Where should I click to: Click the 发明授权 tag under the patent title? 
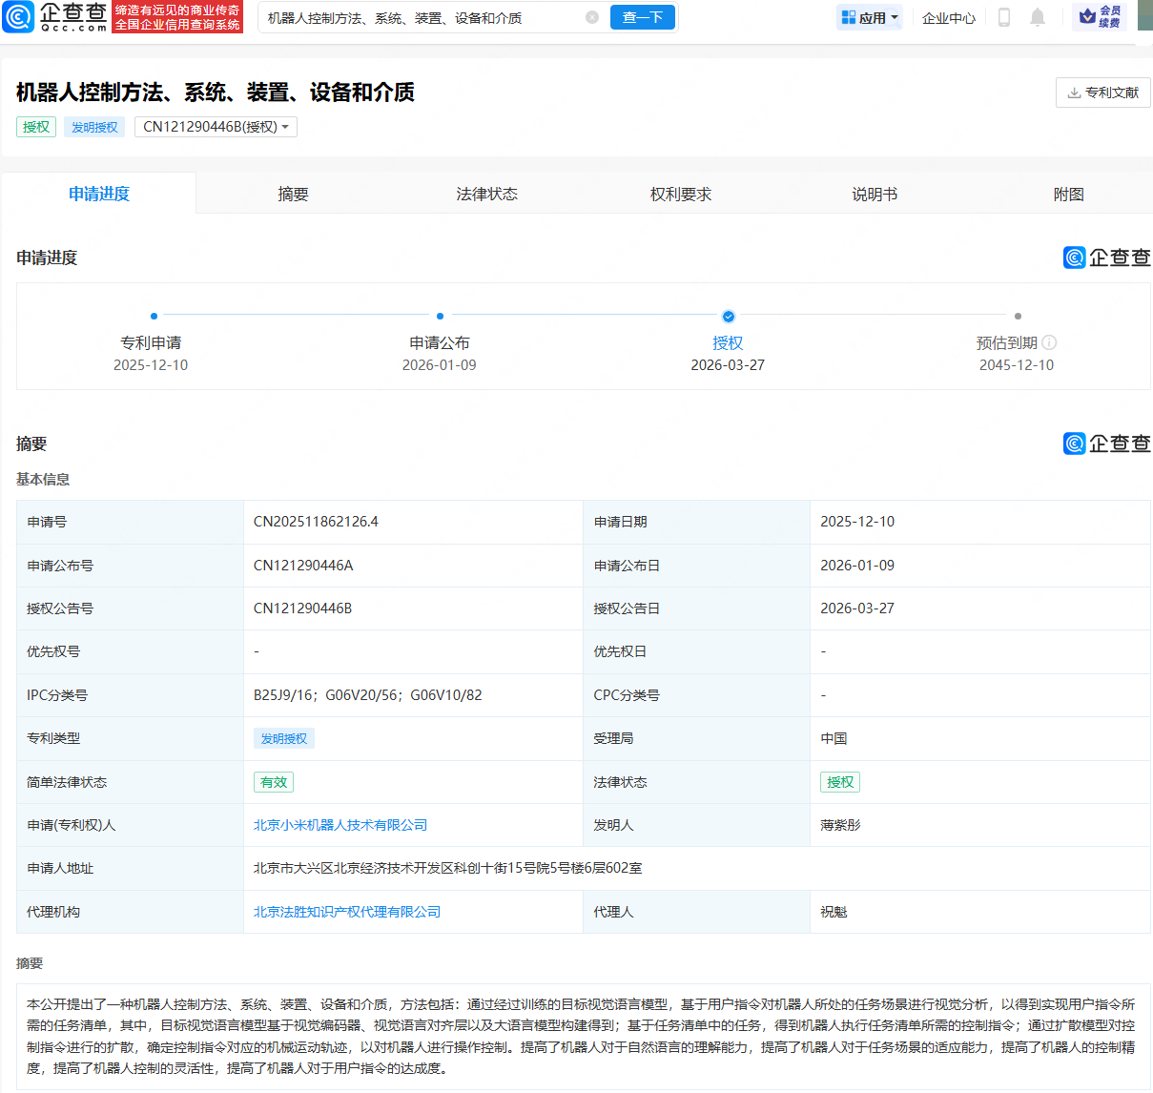[93, 126]
